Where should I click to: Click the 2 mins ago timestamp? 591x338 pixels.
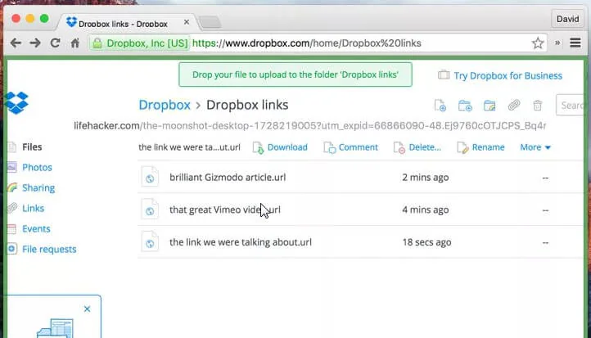[425, 177]
